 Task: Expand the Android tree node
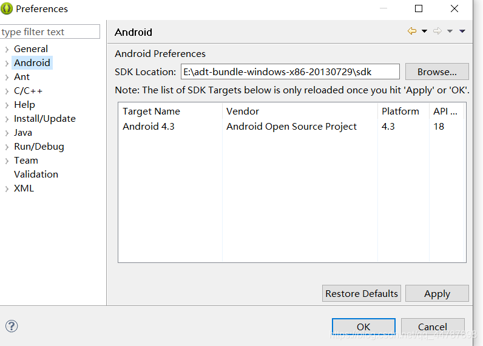(x=7, y=64)
